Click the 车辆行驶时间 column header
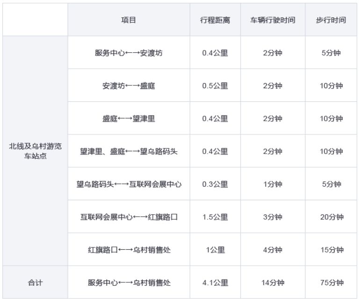 273,21
